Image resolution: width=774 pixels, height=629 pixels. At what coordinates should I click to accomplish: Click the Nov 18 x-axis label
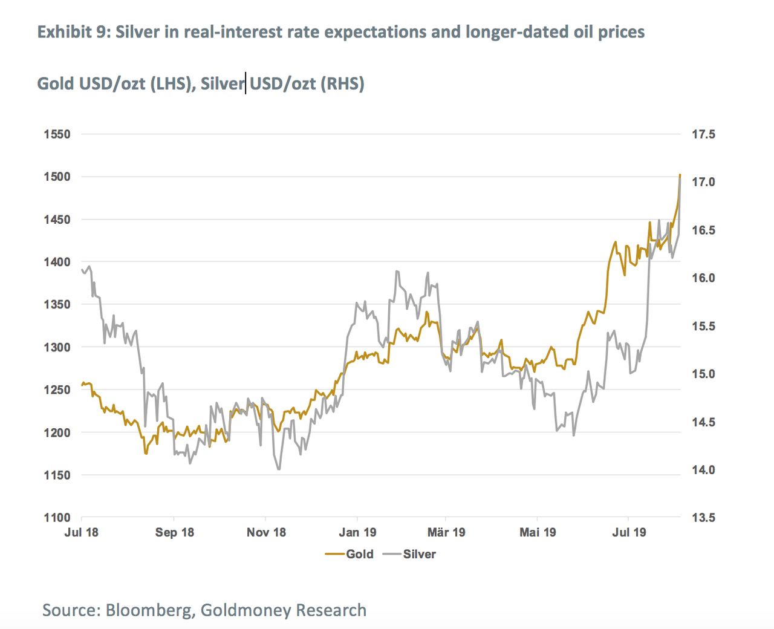[x=267, y=532]
